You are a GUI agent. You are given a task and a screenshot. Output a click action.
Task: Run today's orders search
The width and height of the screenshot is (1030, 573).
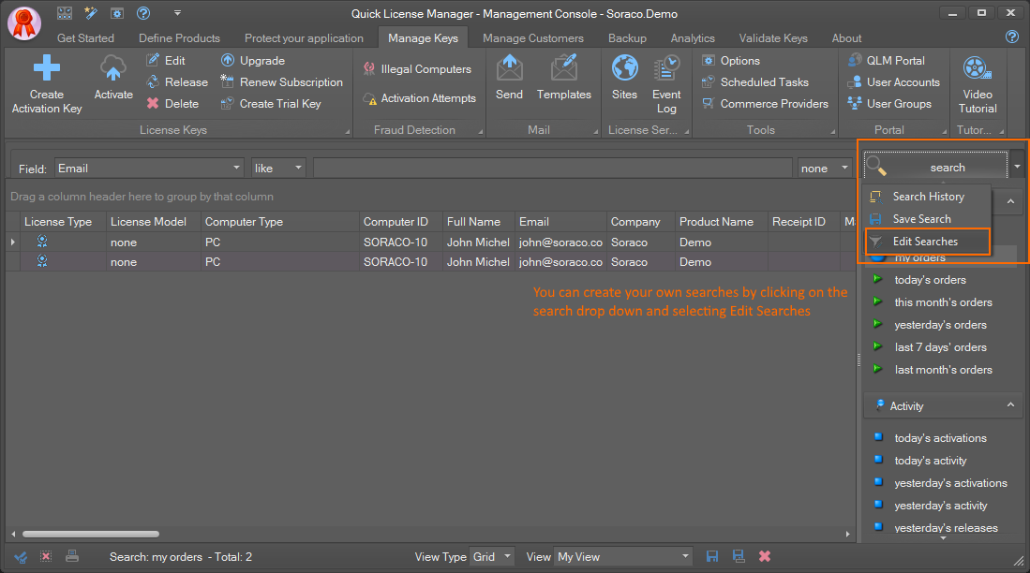pyautogui.click(x=930, y=280)
